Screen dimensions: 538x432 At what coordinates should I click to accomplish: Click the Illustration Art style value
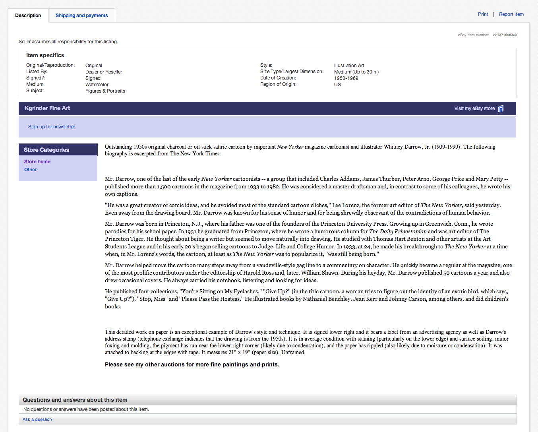pyautogui.click(x=349, y=66)
